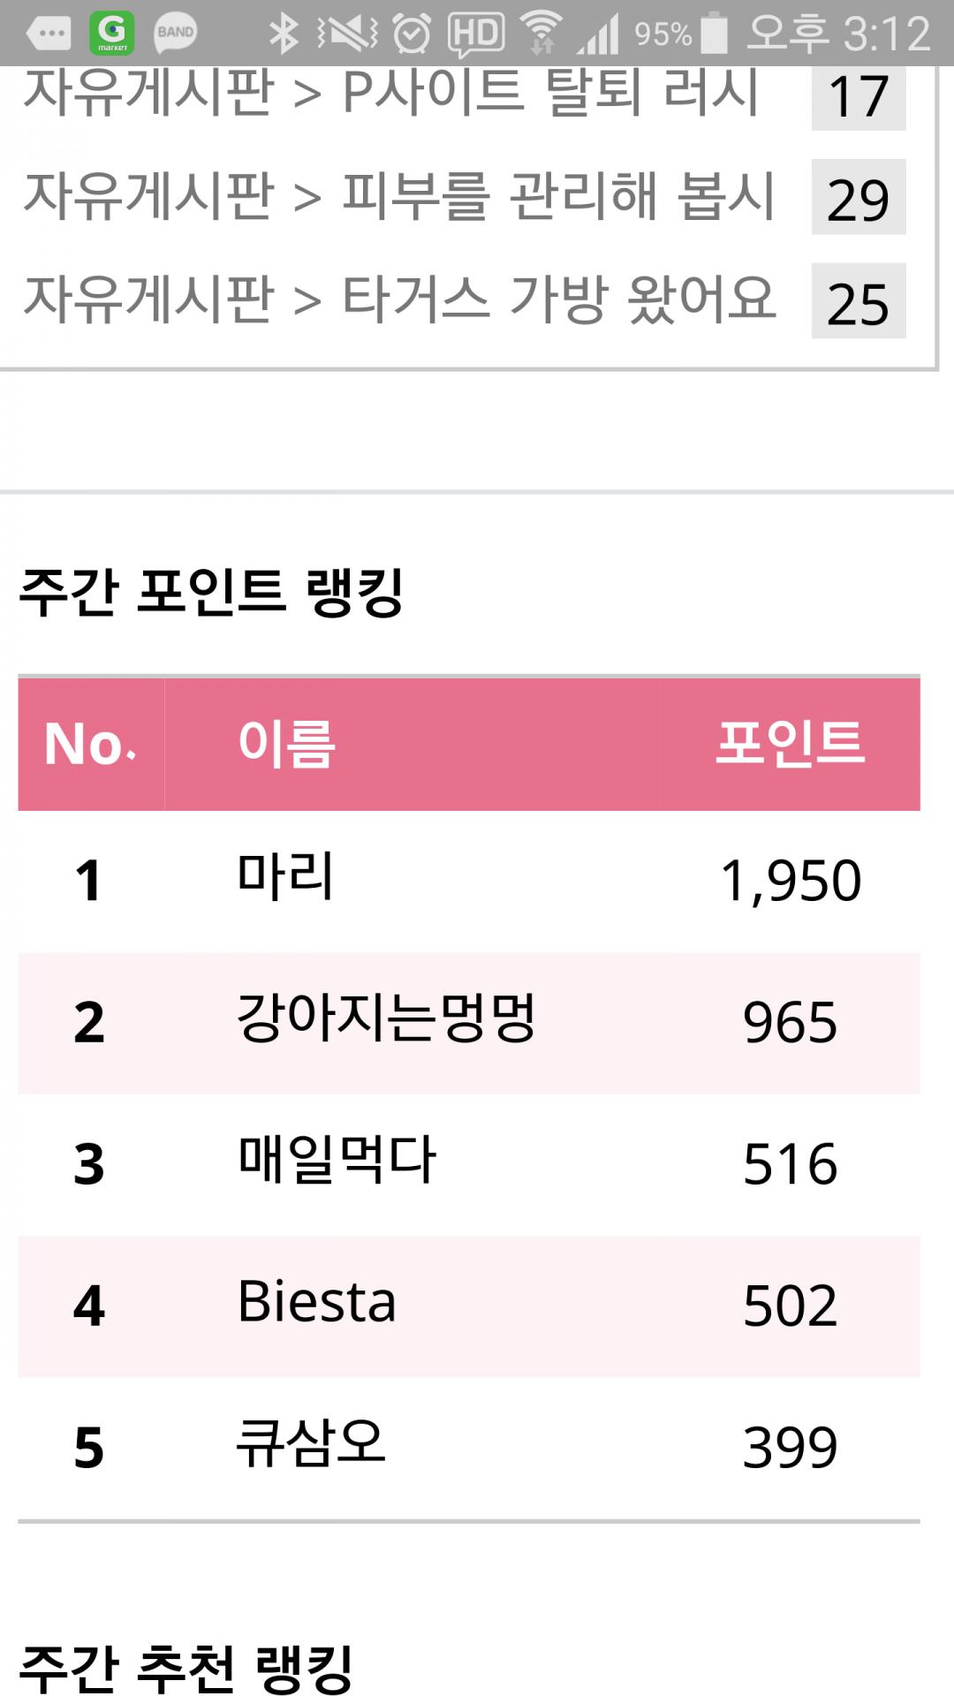The width and height of the screenshot is (954, 1696).
Task: Tap the vibrate mode status icon
Action: click(347, 34)
